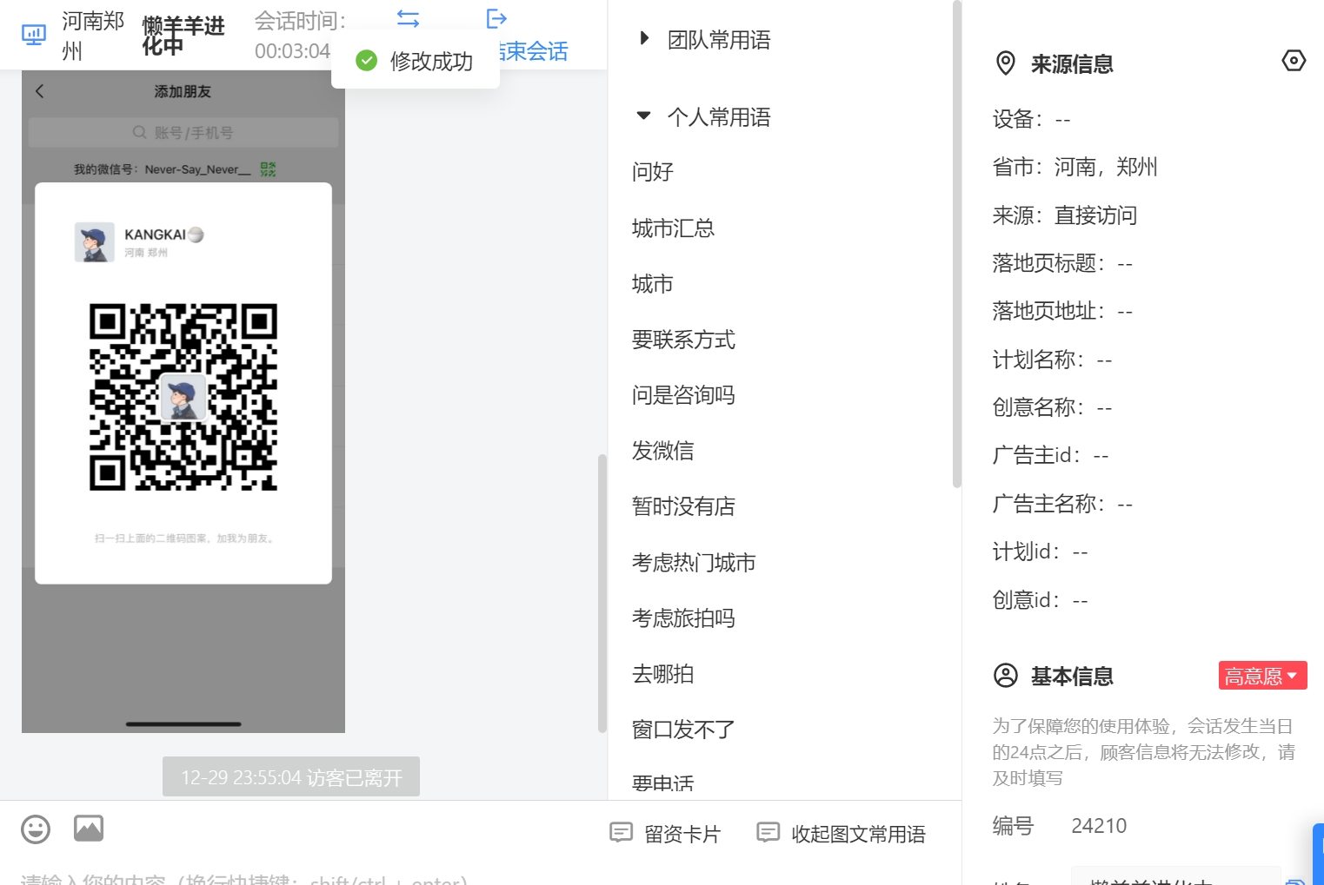This screenshot has width=1324, height=885.
Task: Click the location pin icon beside 来源信息
Action: pyautogui.click(x=1005, y=63)
